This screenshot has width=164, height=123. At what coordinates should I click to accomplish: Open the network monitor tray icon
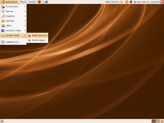[131, 2]
